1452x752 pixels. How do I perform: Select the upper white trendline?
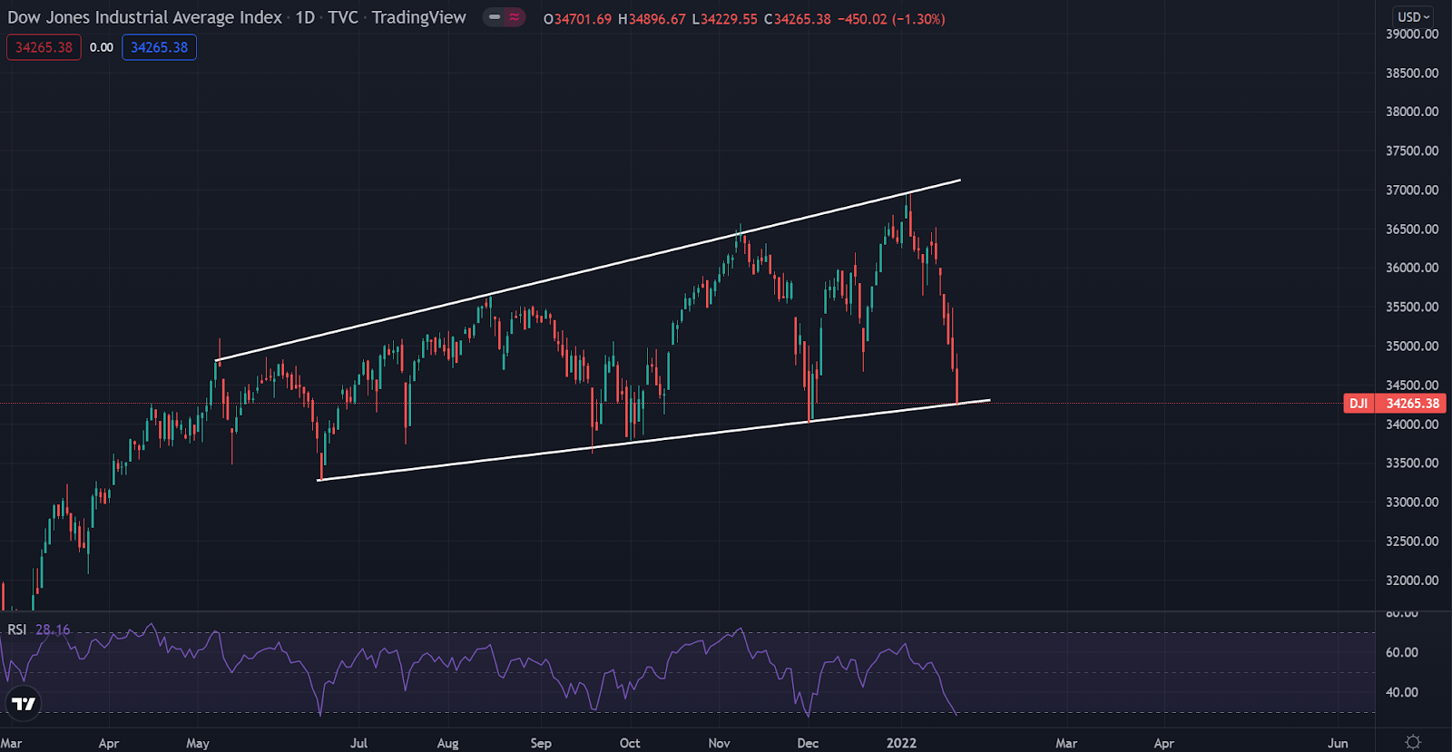click(x=588, y=271)
